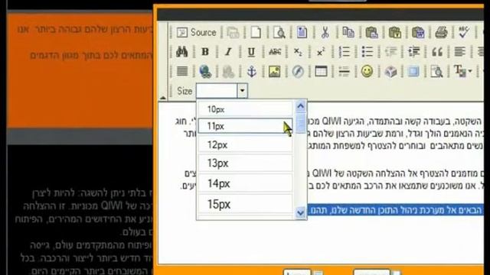
Task: Click the cube icon next to the smiley
Action: 390,71
